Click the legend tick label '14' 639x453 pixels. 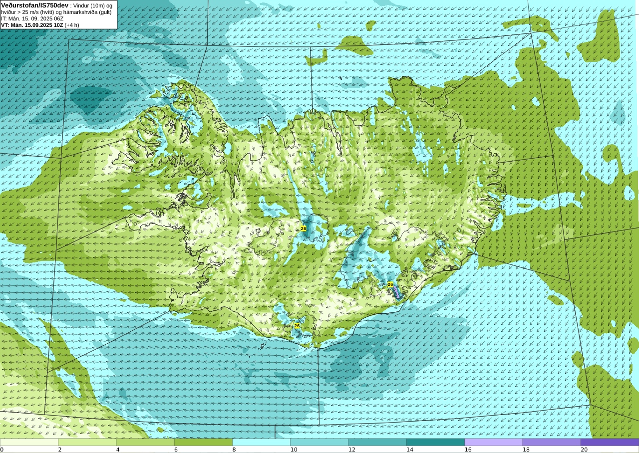(410, 450)
